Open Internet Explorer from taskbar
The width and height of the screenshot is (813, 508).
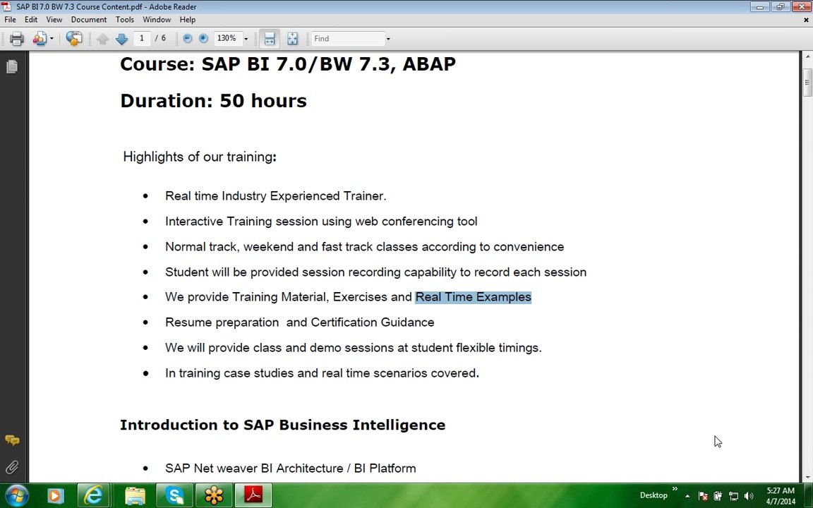[x=93, y=496]
